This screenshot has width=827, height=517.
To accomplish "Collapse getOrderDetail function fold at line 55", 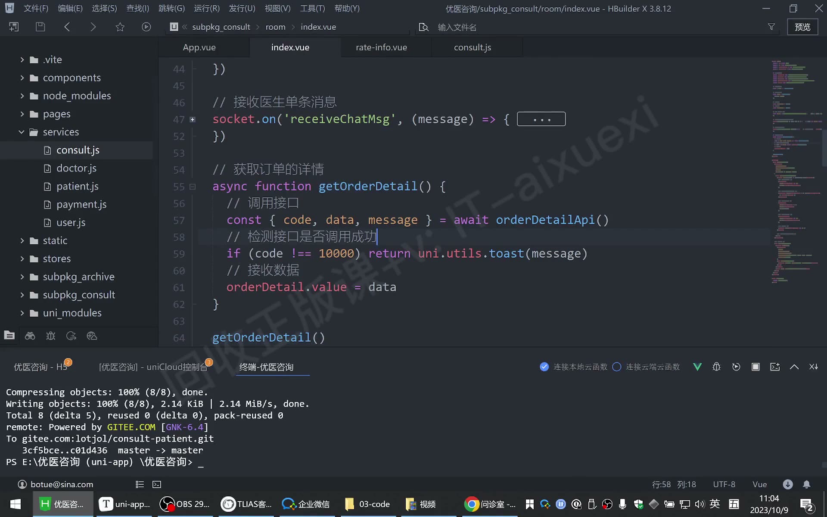I will pos(193,187).
